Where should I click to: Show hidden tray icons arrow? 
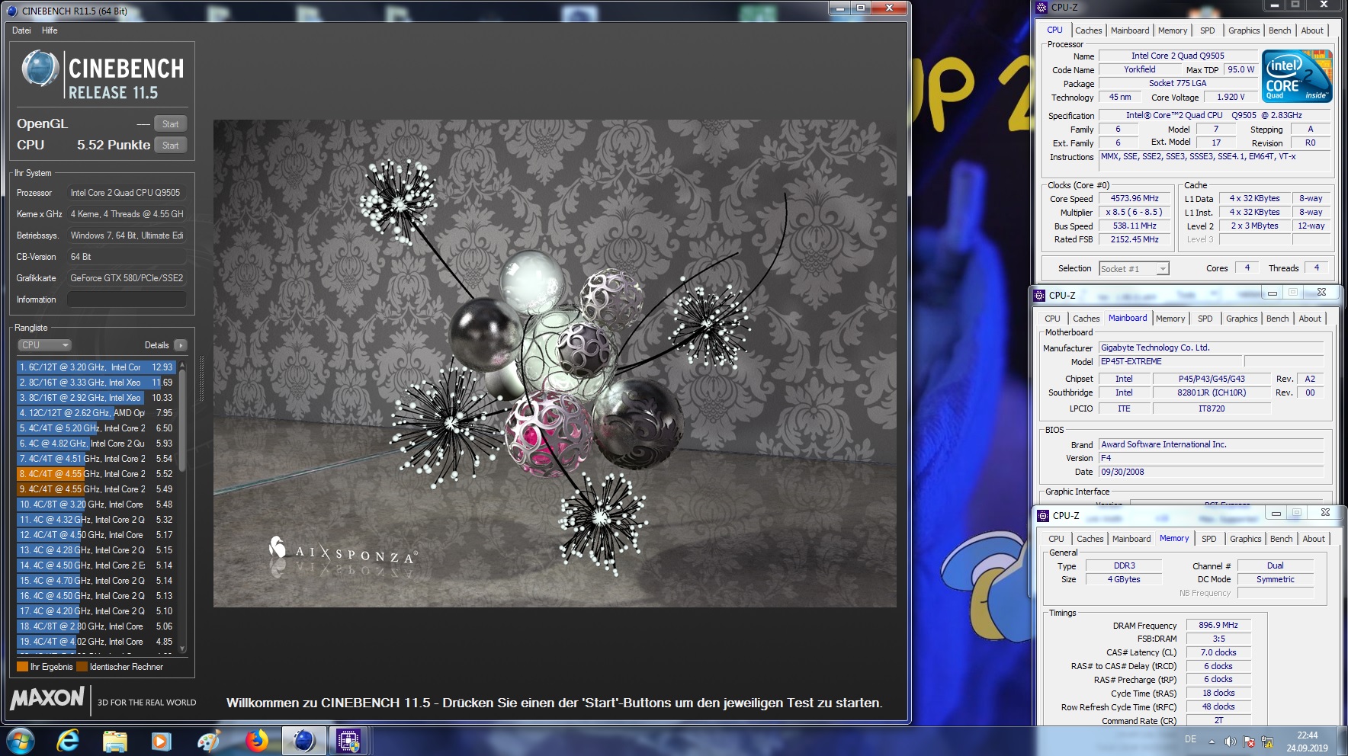(x=1212, y=741)
